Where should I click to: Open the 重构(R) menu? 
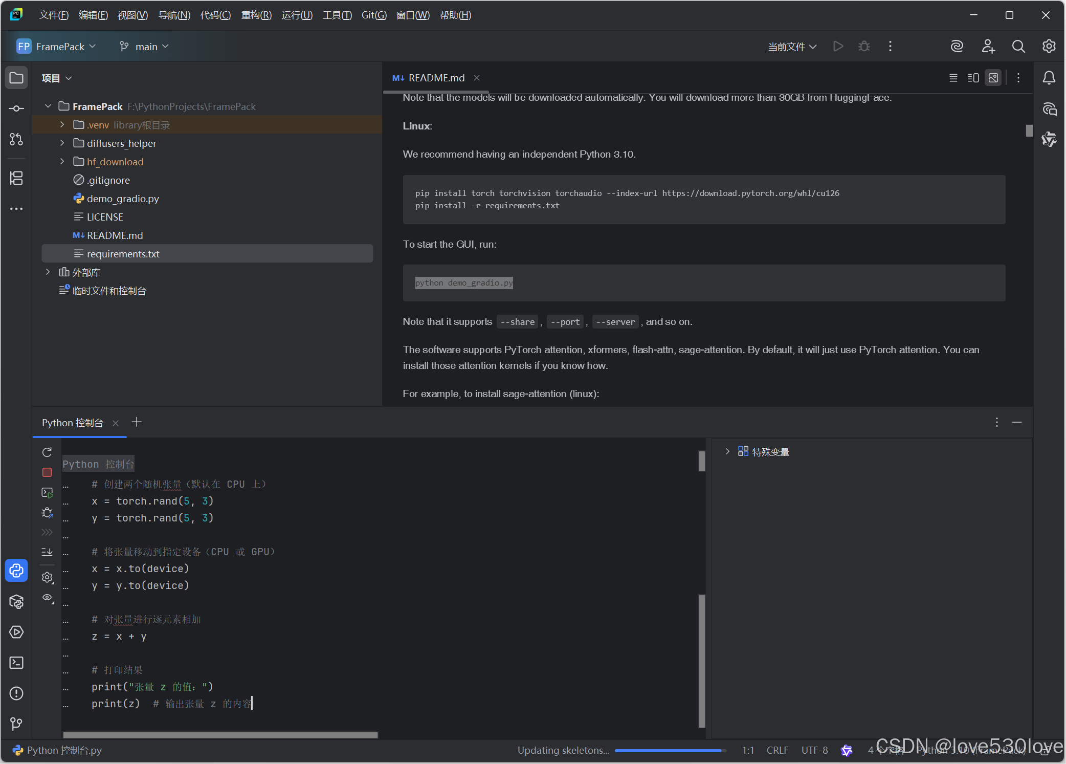tap(256, 15)
